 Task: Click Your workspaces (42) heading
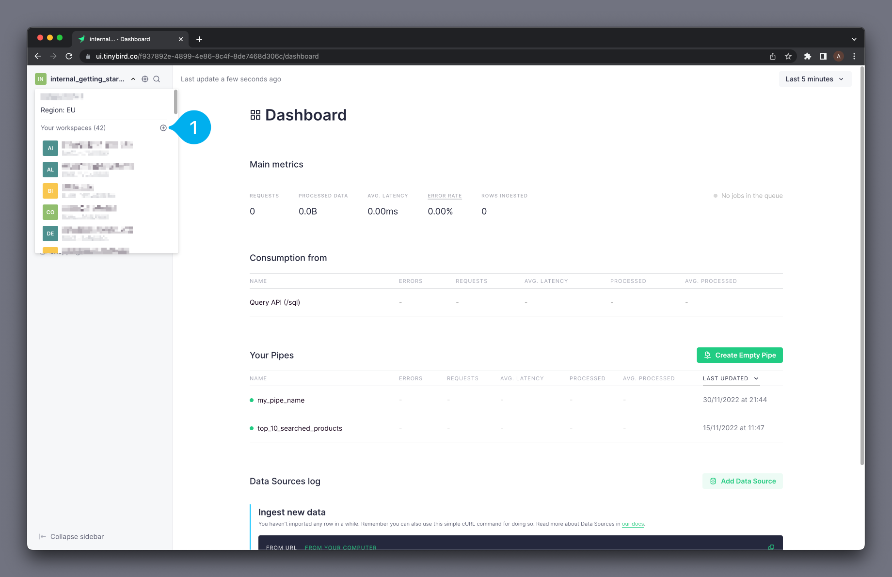click(73, 128)
